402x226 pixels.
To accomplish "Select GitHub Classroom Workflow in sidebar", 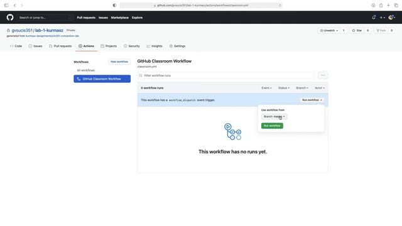I will click(102, 79).
